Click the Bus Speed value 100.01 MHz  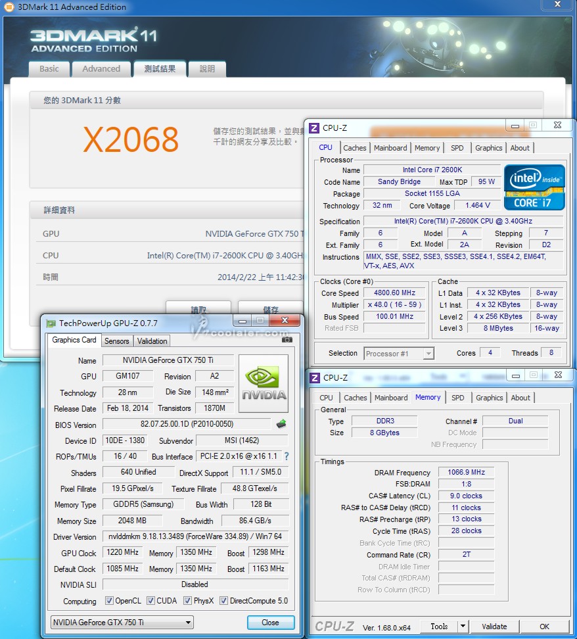394,317
